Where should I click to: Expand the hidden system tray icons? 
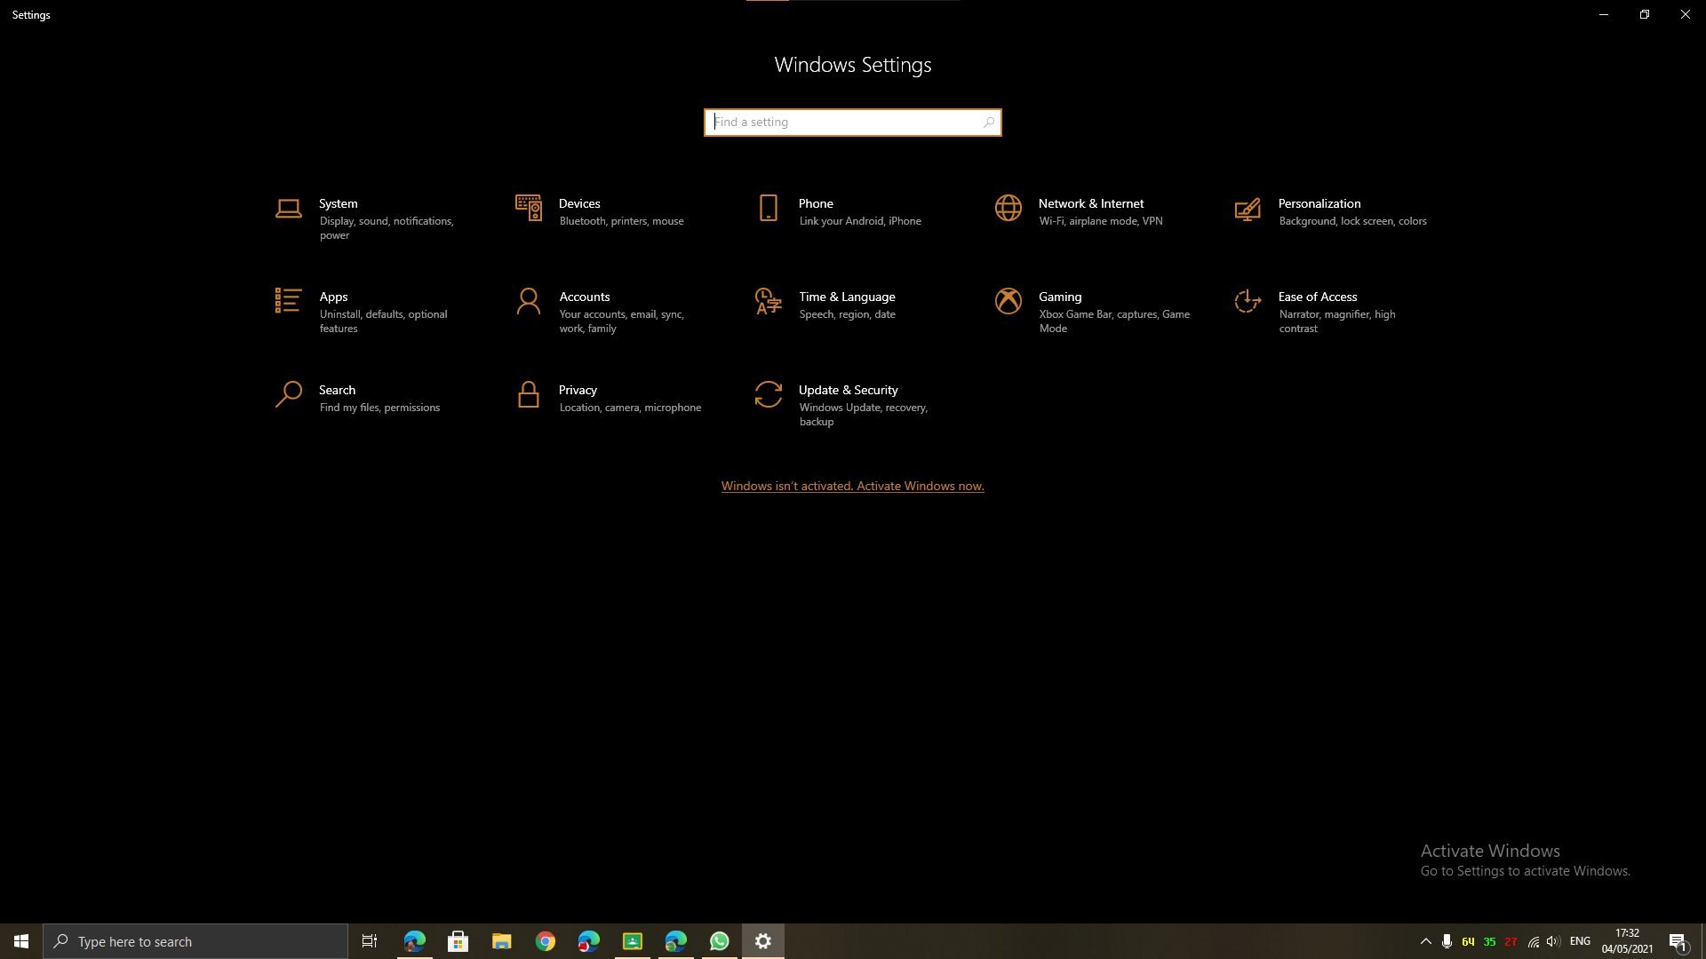tap(1426, 941)
